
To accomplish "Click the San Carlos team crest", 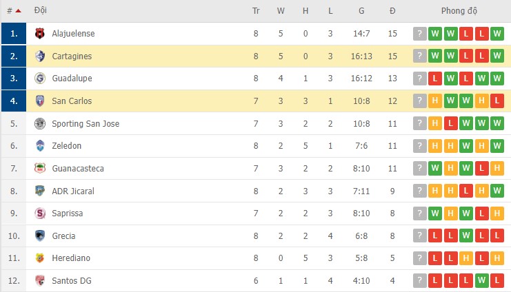I will pos(39,101).
